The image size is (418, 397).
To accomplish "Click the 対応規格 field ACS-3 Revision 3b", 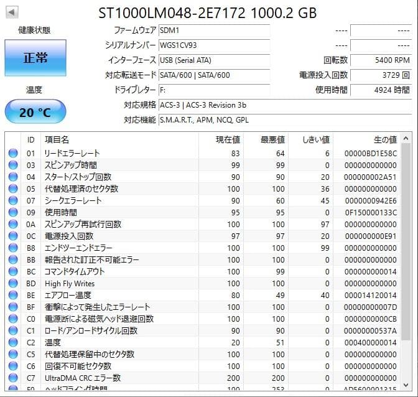I will pyautogui.click(x=286, y=105).
